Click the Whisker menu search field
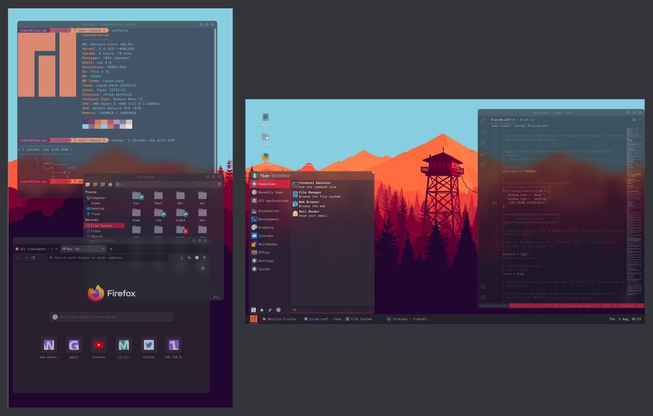Screen dimensions: 653x416 [x=332, y=309]
